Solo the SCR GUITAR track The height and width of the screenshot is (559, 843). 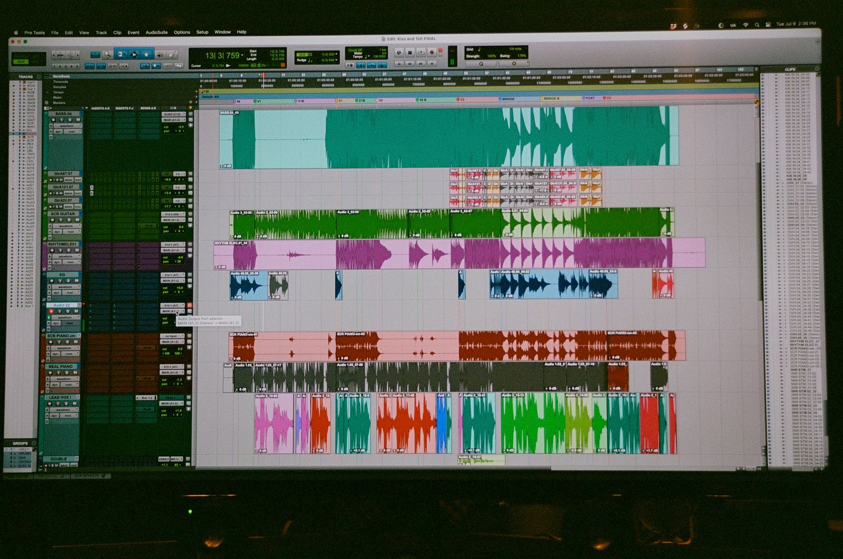click(x=70, y=220)
